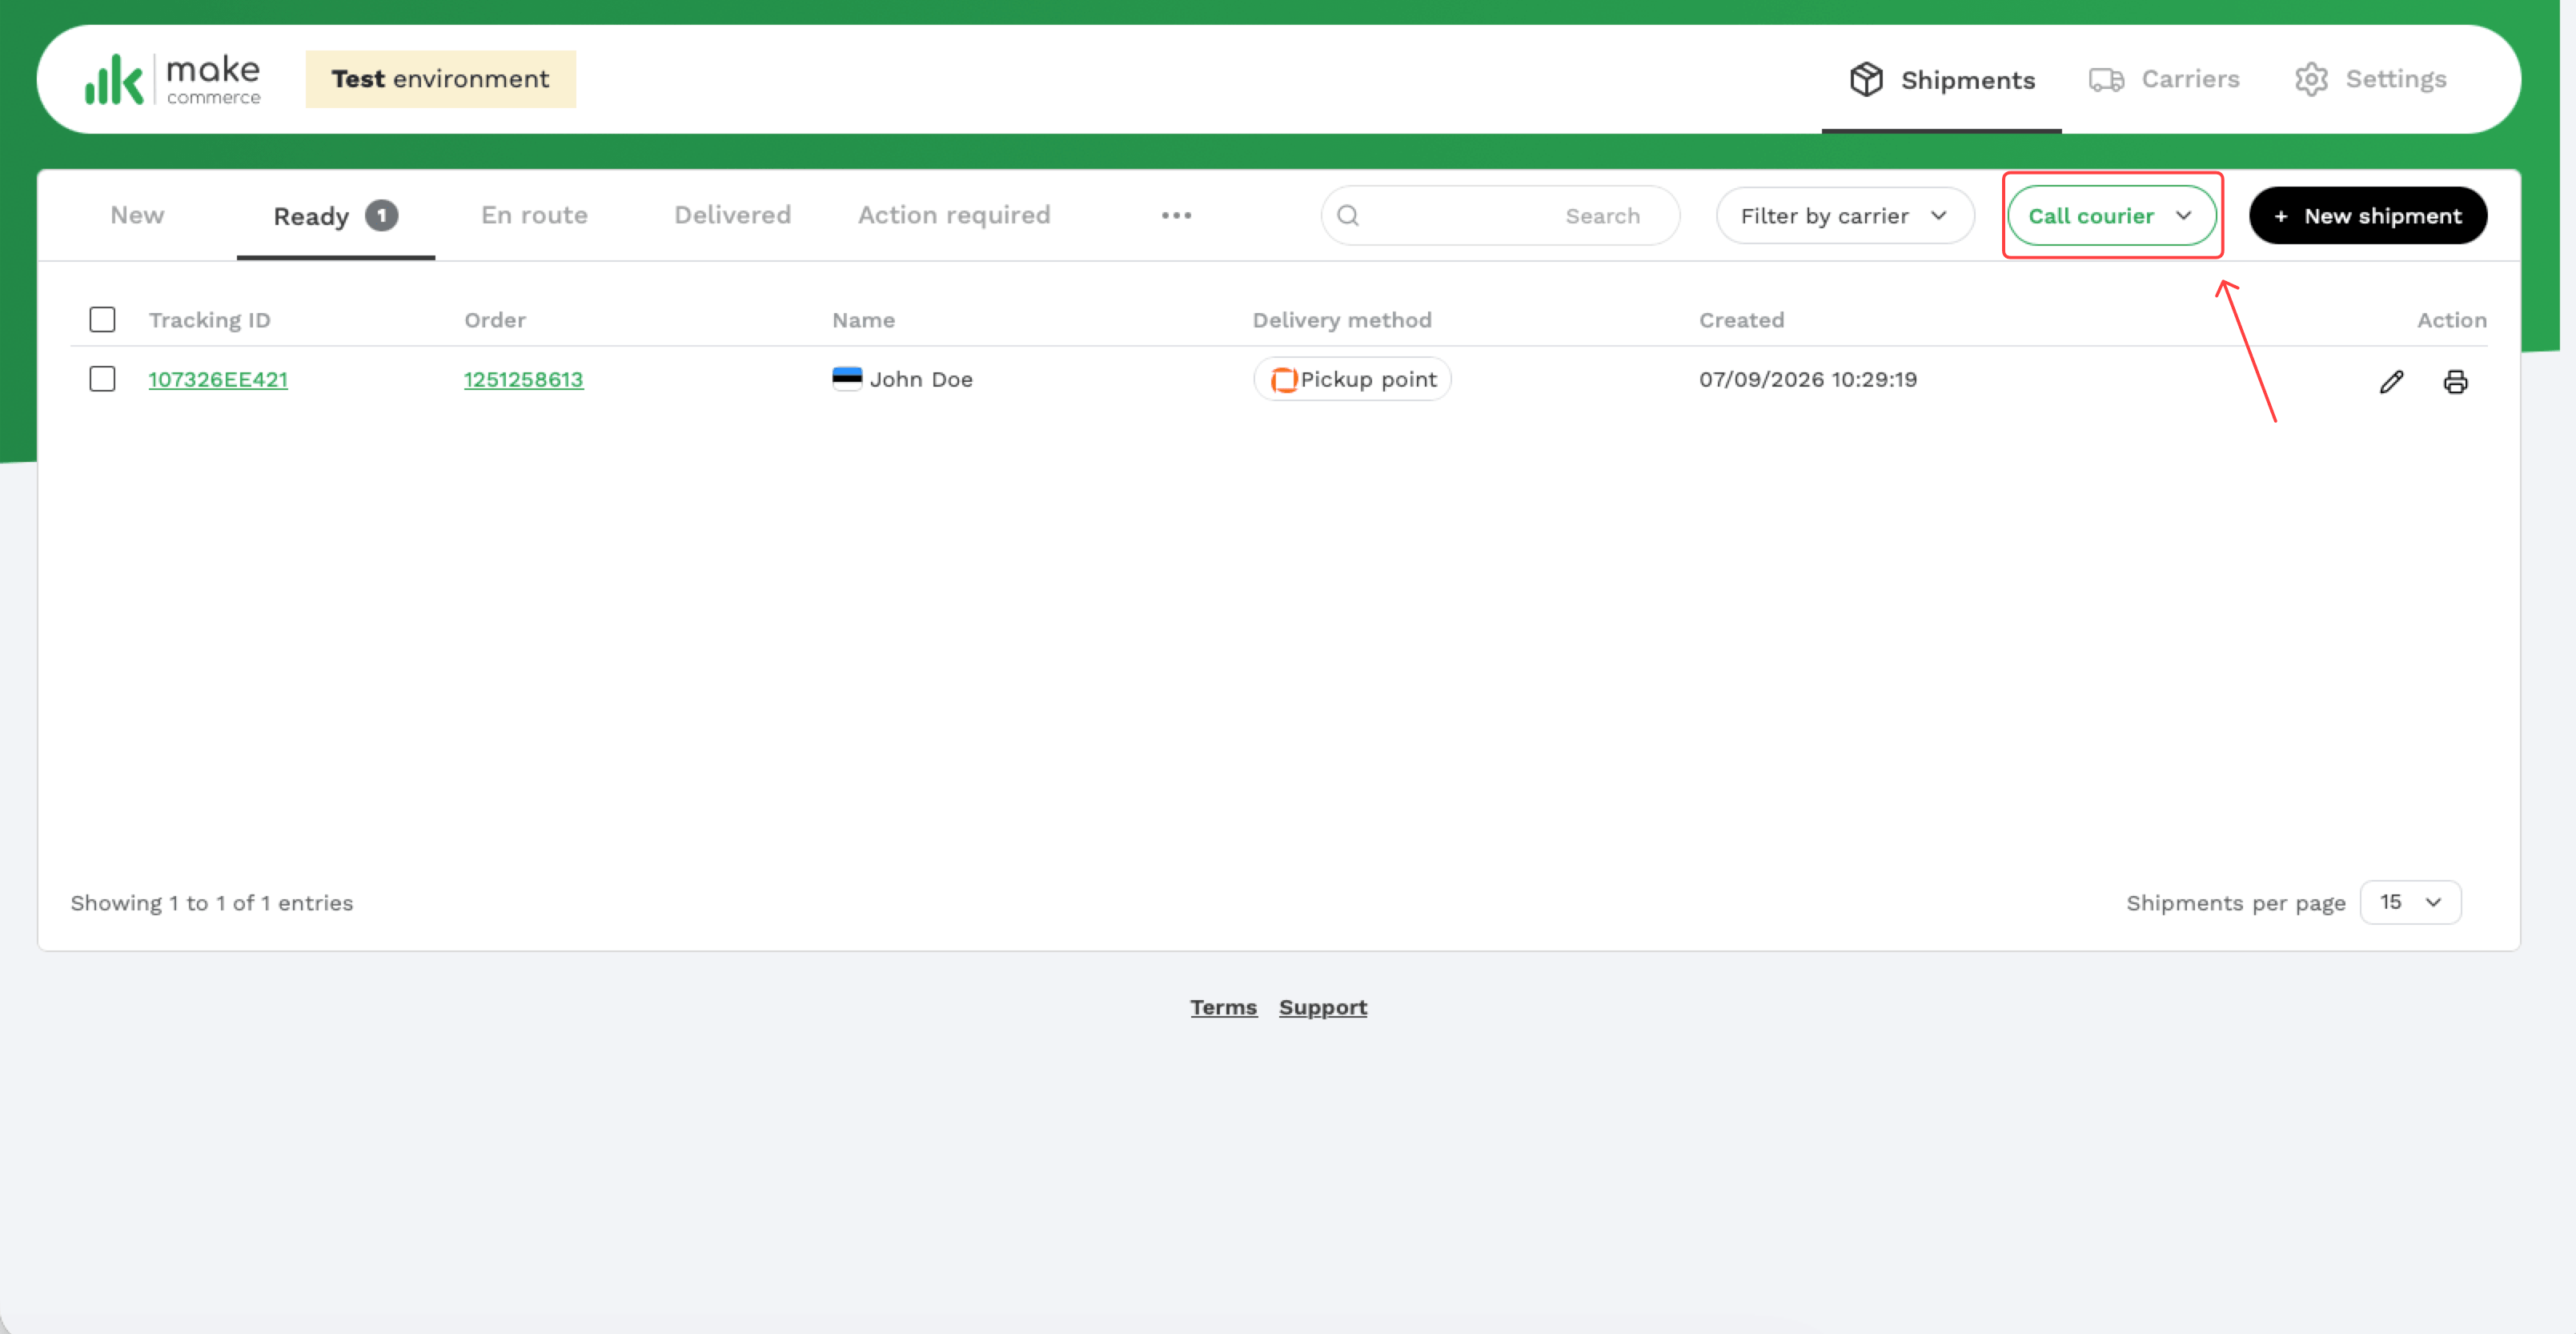Open the Settings section
This screenshot has height=1334, width=2576.
pyautogui.click(x=2370, y=79)
